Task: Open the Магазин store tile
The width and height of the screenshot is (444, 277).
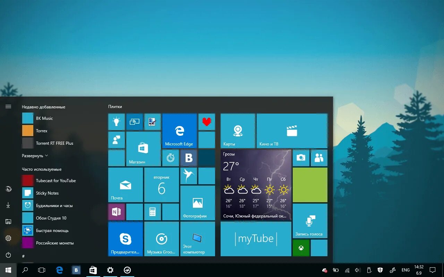Action: pyautogui.click(x=144, y=149)
